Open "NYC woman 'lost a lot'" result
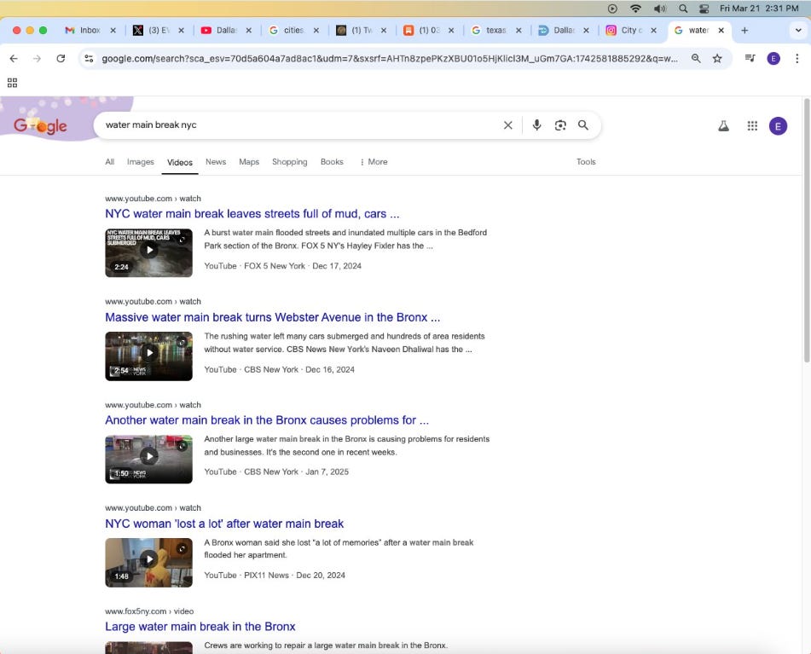Viewport: 811px width, 654px height. [224, 524]
